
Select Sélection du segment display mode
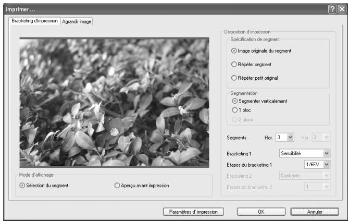point(44,186)
